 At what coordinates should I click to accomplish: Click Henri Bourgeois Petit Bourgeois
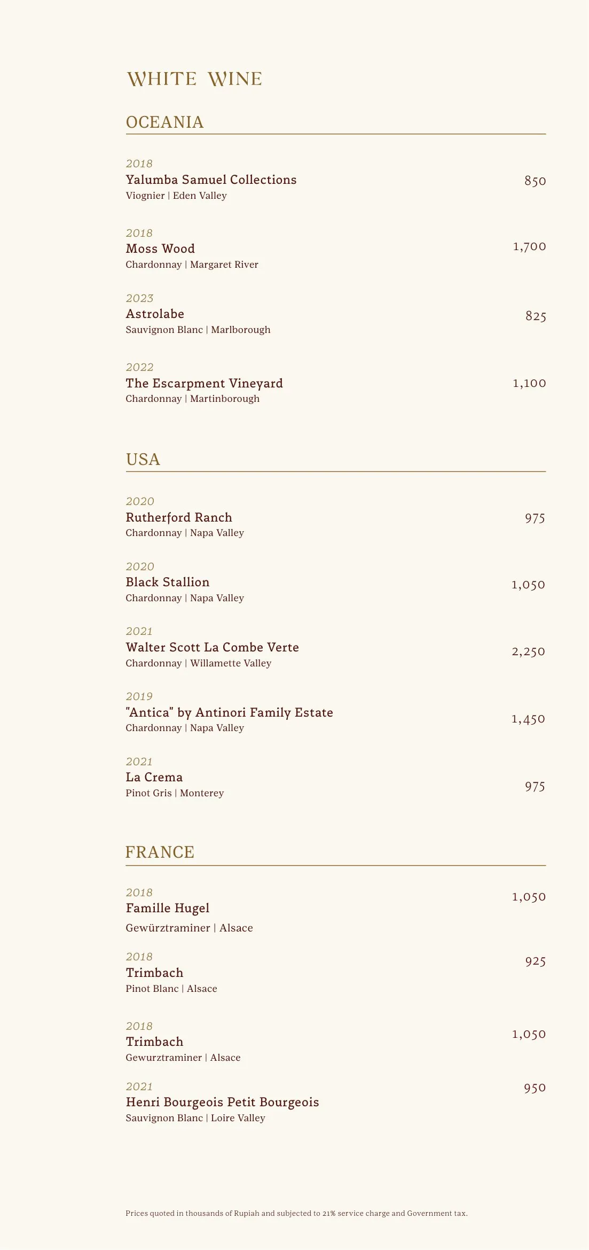(222, 1102)
